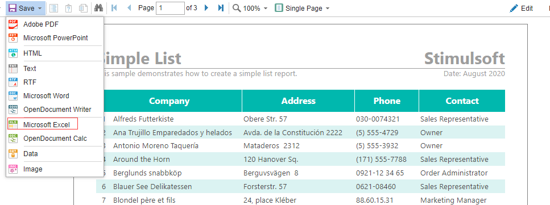
Task: Click address Berguvsvägen 8
Action: pyautogui.click(x=271, y=173)
